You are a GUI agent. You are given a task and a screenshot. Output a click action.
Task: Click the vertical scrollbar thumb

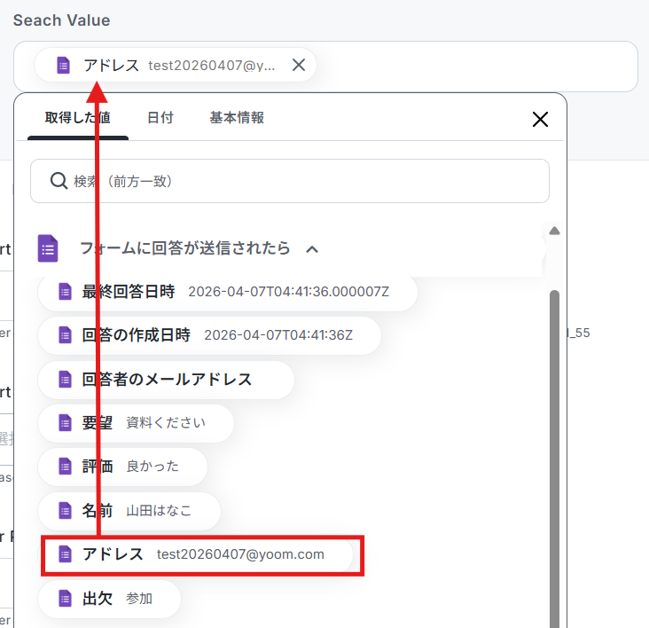click(x=554, y=444)
